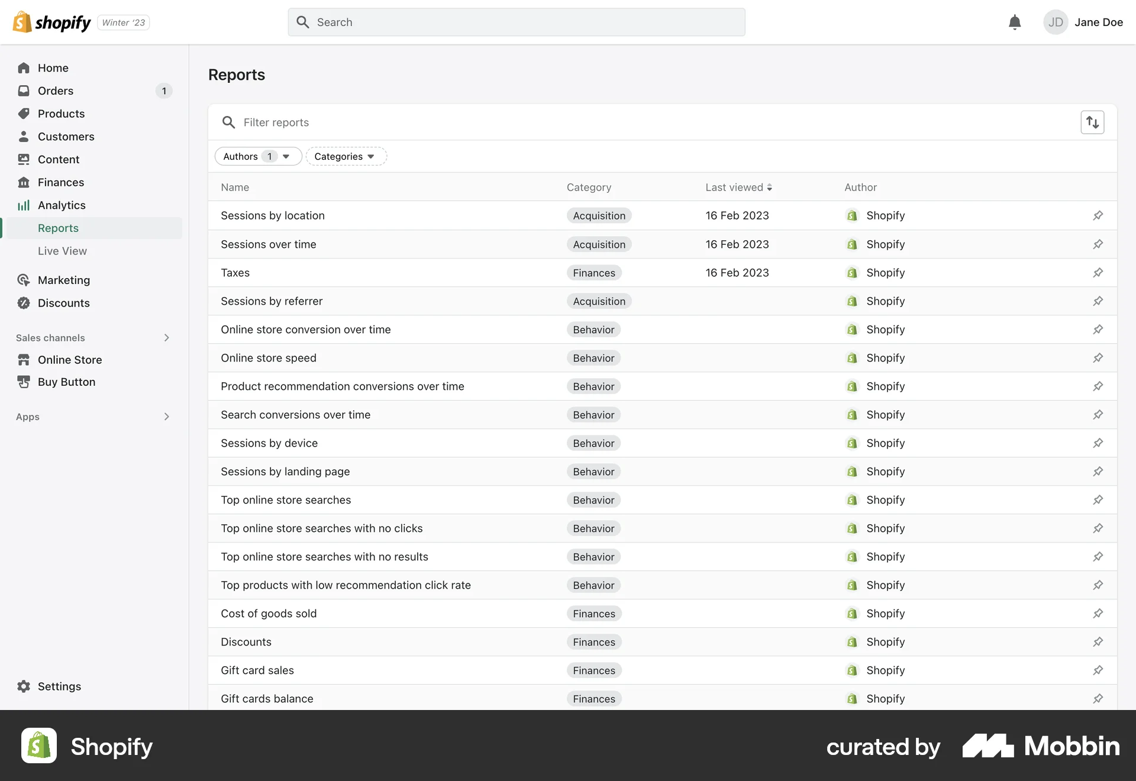Pin the Gift card sales report

1098,670
